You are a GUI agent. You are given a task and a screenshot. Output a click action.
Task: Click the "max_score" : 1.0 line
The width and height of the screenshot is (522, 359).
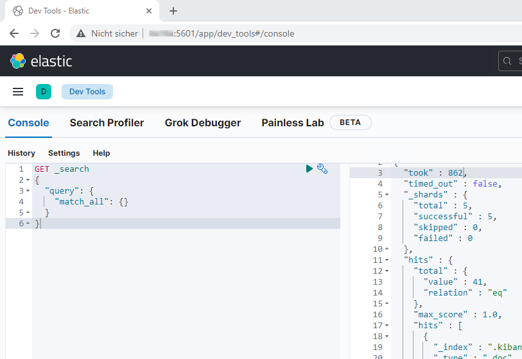tap(458, 315)
